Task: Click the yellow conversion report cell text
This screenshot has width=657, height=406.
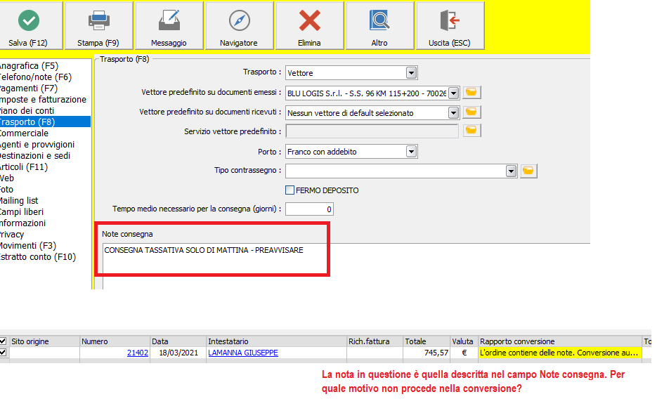Action: tap(560, 353)
